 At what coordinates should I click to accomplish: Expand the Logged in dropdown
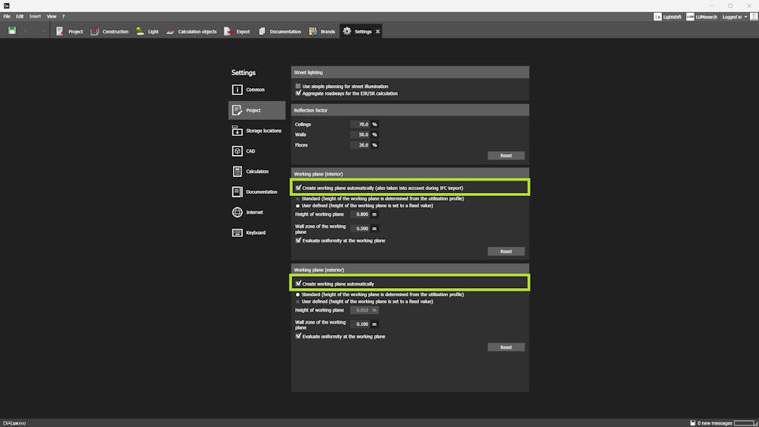tap(735, 17)
